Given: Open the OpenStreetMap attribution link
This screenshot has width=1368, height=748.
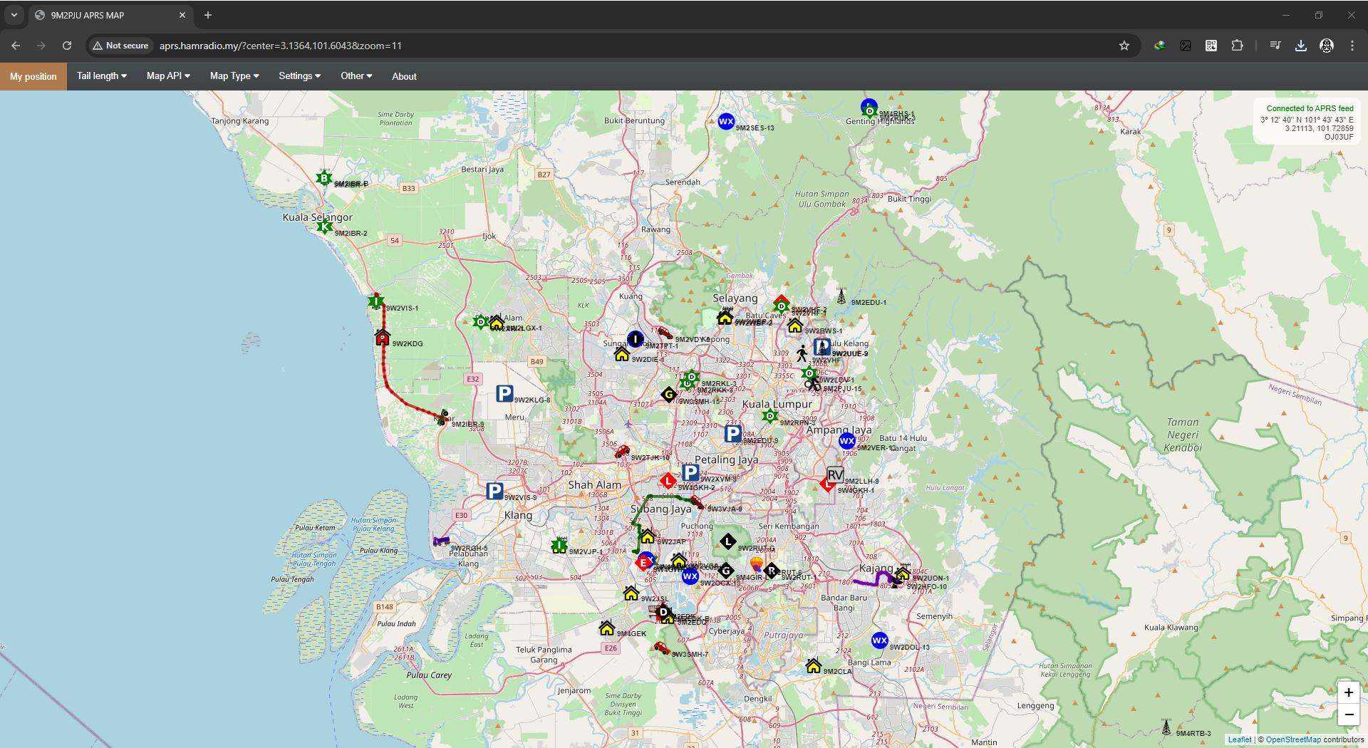Looking at the screenshot, I should pyautogui.click(x=1295, y=739).
